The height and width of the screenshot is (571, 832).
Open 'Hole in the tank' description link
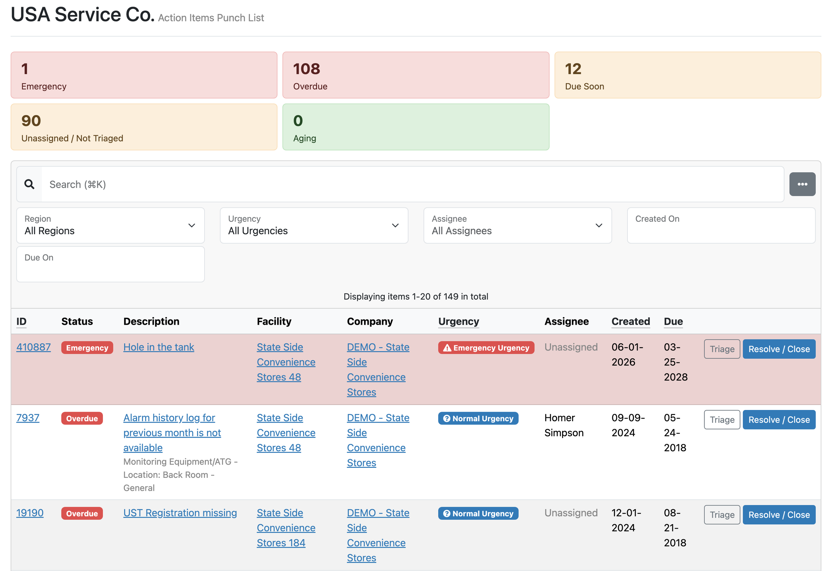159,347
